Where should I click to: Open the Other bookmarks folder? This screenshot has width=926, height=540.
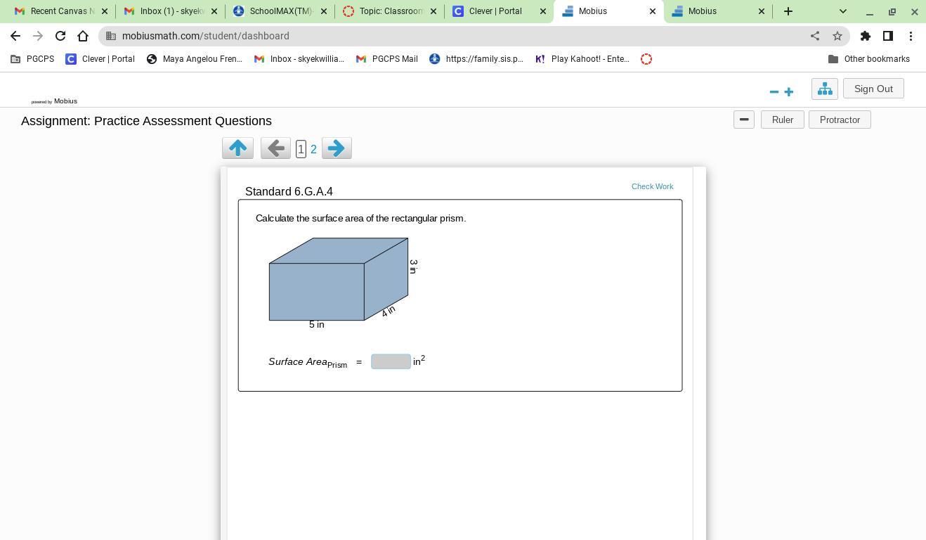point(869,59)
